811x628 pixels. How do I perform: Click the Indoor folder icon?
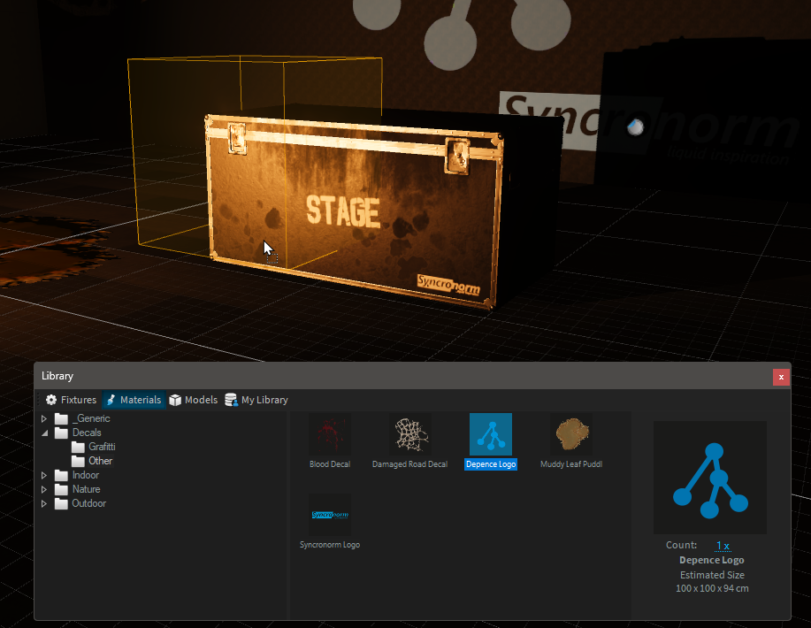coord(61,475)
